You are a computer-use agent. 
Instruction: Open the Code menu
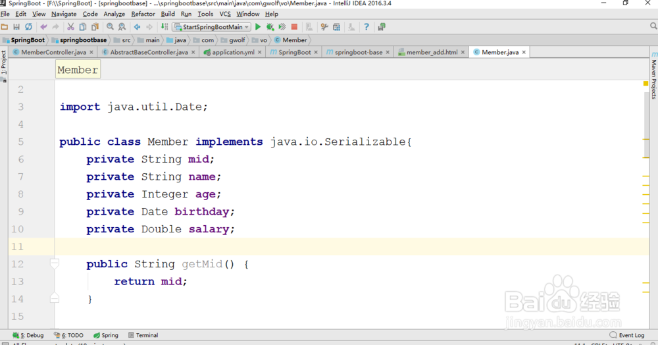click(x=90, y=14)
